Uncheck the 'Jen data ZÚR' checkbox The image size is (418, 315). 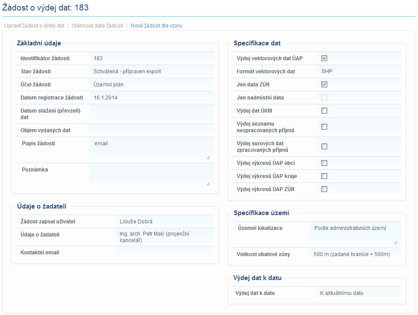tap(324, 85)
